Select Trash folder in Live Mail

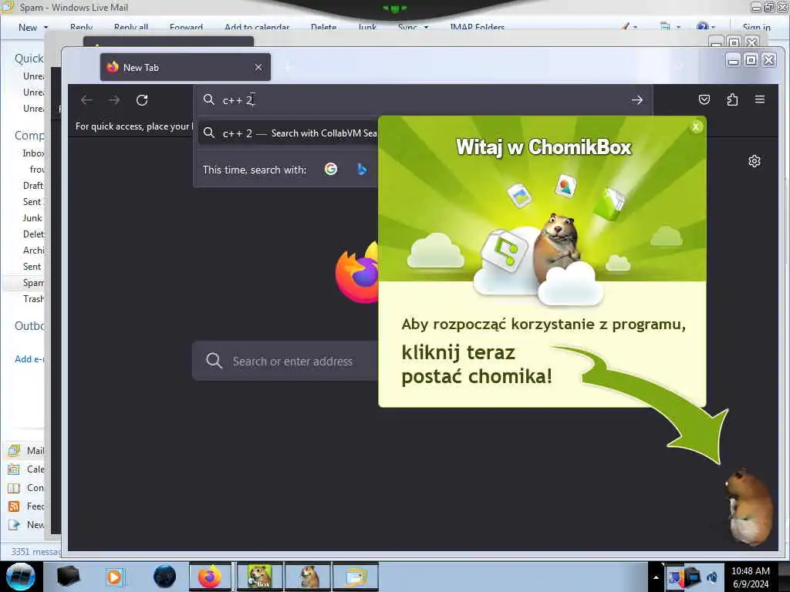(33, 299)
